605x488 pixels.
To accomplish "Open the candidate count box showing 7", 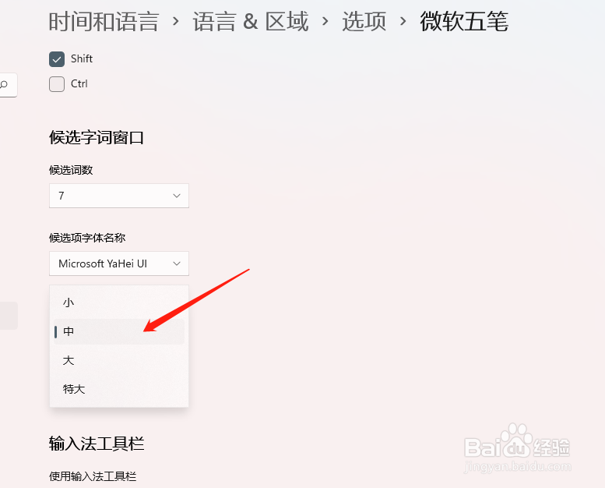I will 119,196.
